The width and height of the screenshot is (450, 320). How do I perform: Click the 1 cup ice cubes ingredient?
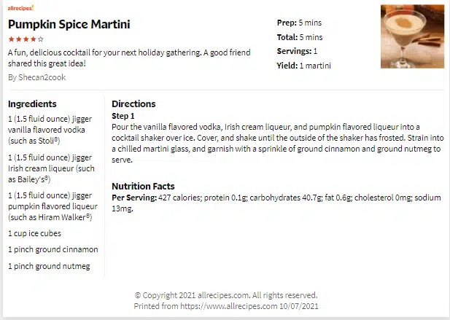click(x=34, y=233)
